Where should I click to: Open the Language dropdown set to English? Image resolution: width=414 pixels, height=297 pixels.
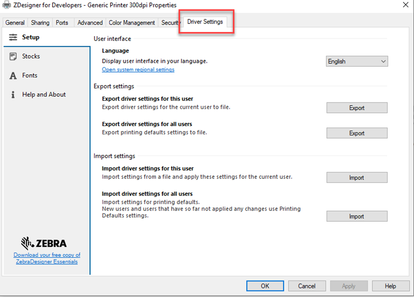(357, 62)
